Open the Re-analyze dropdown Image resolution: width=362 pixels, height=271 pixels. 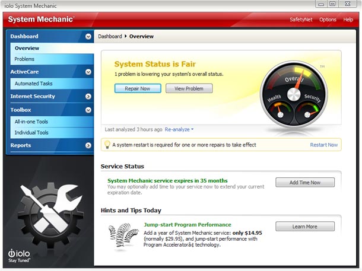(x=179, y=129)
